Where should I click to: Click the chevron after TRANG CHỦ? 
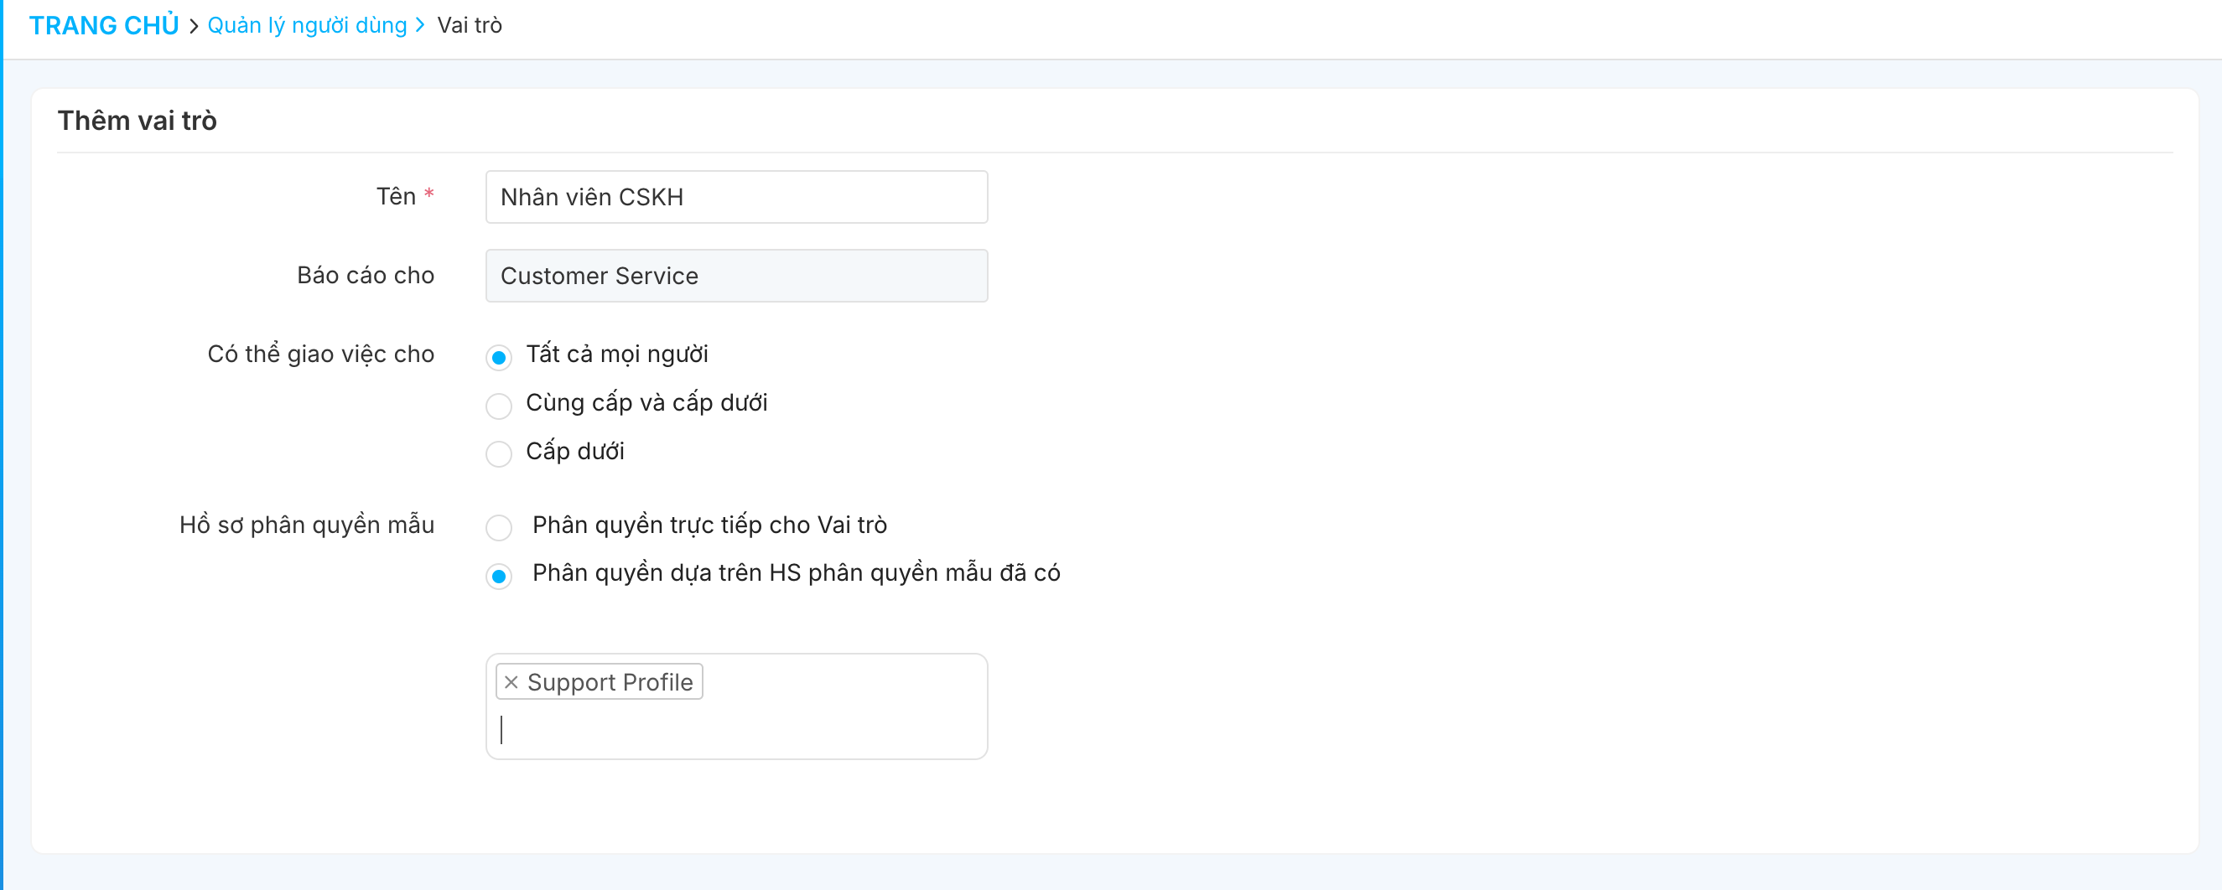click(193, 26)
